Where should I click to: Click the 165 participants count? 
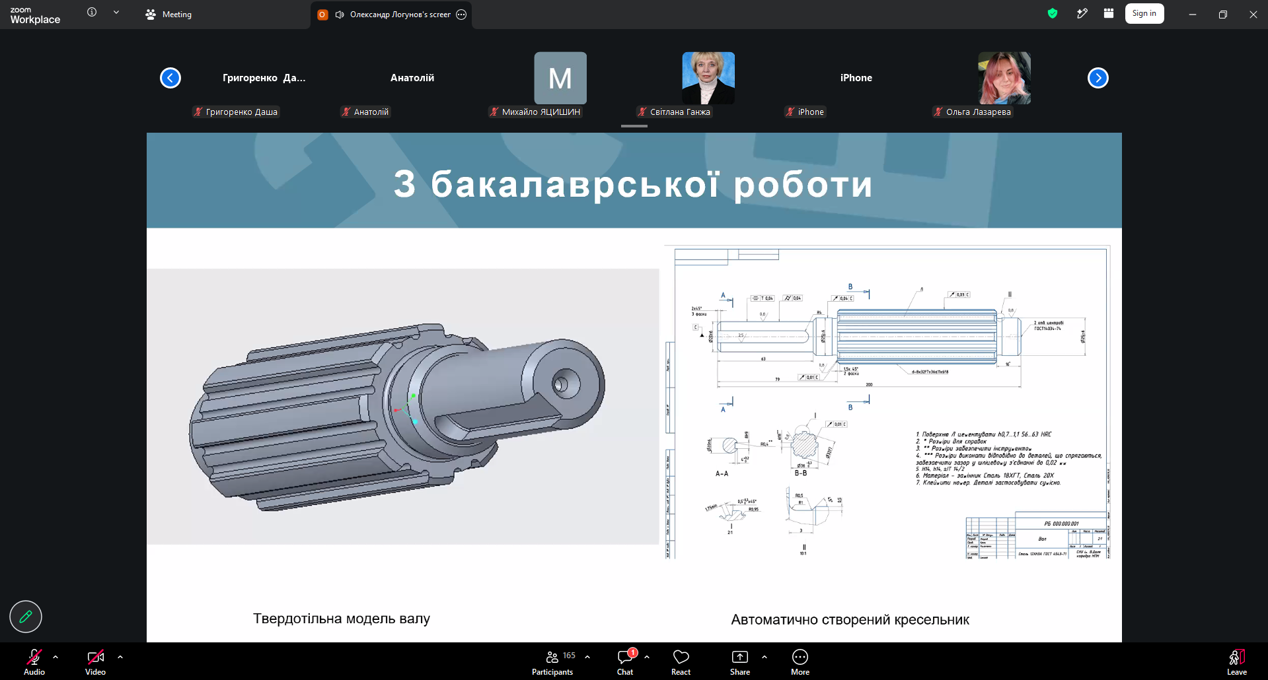[x=569, y=656]
